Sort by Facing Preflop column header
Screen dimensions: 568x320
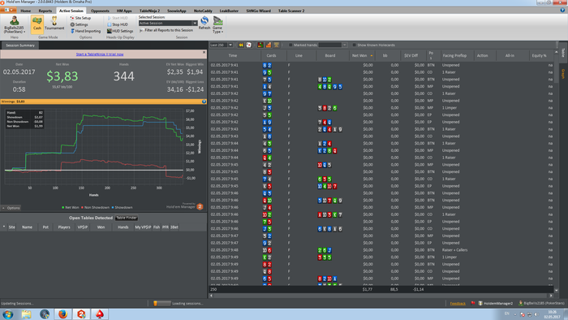(x=454, y=55)
